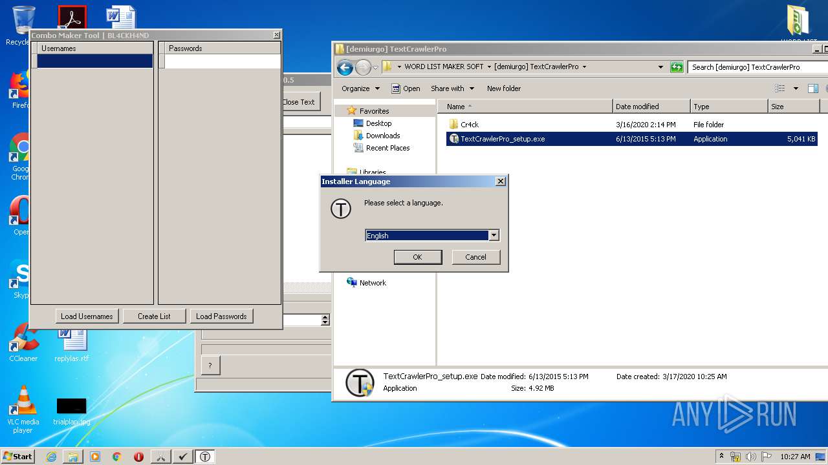Sort files by Type column

coord(729,107)
